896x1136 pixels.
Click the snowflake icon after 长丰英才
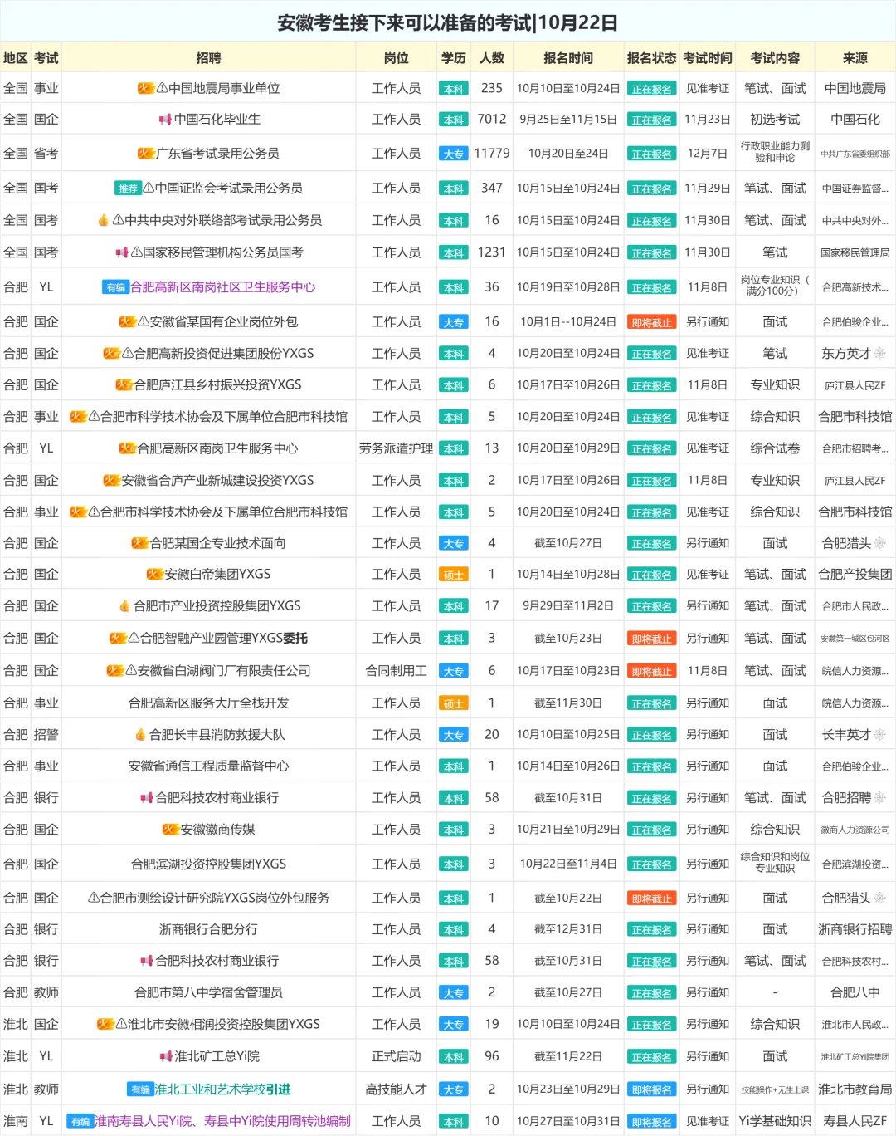click(879, 734)
